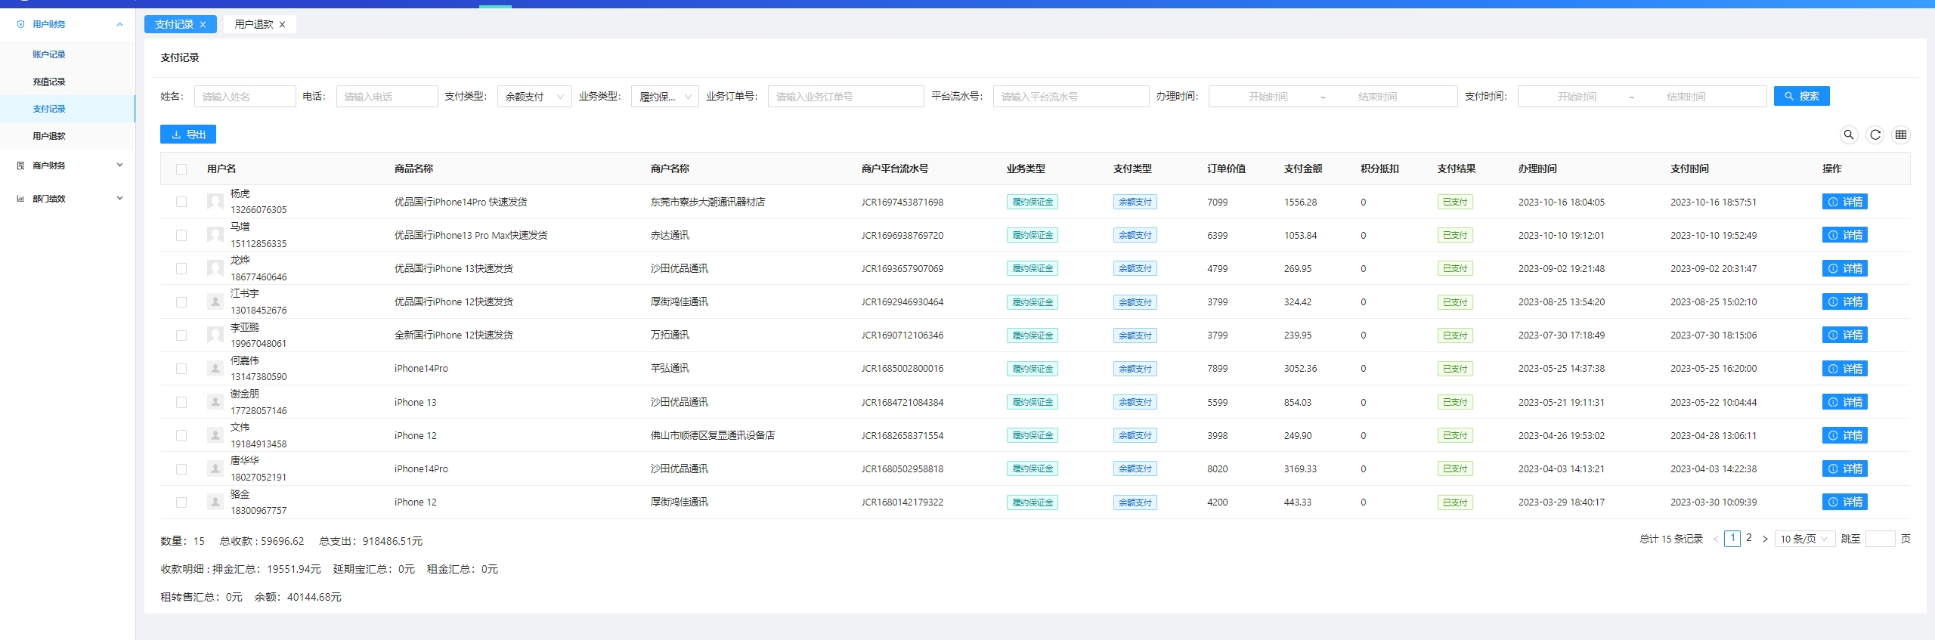
Task: Check the row for 何嘉伟
Action: (181, 369)
